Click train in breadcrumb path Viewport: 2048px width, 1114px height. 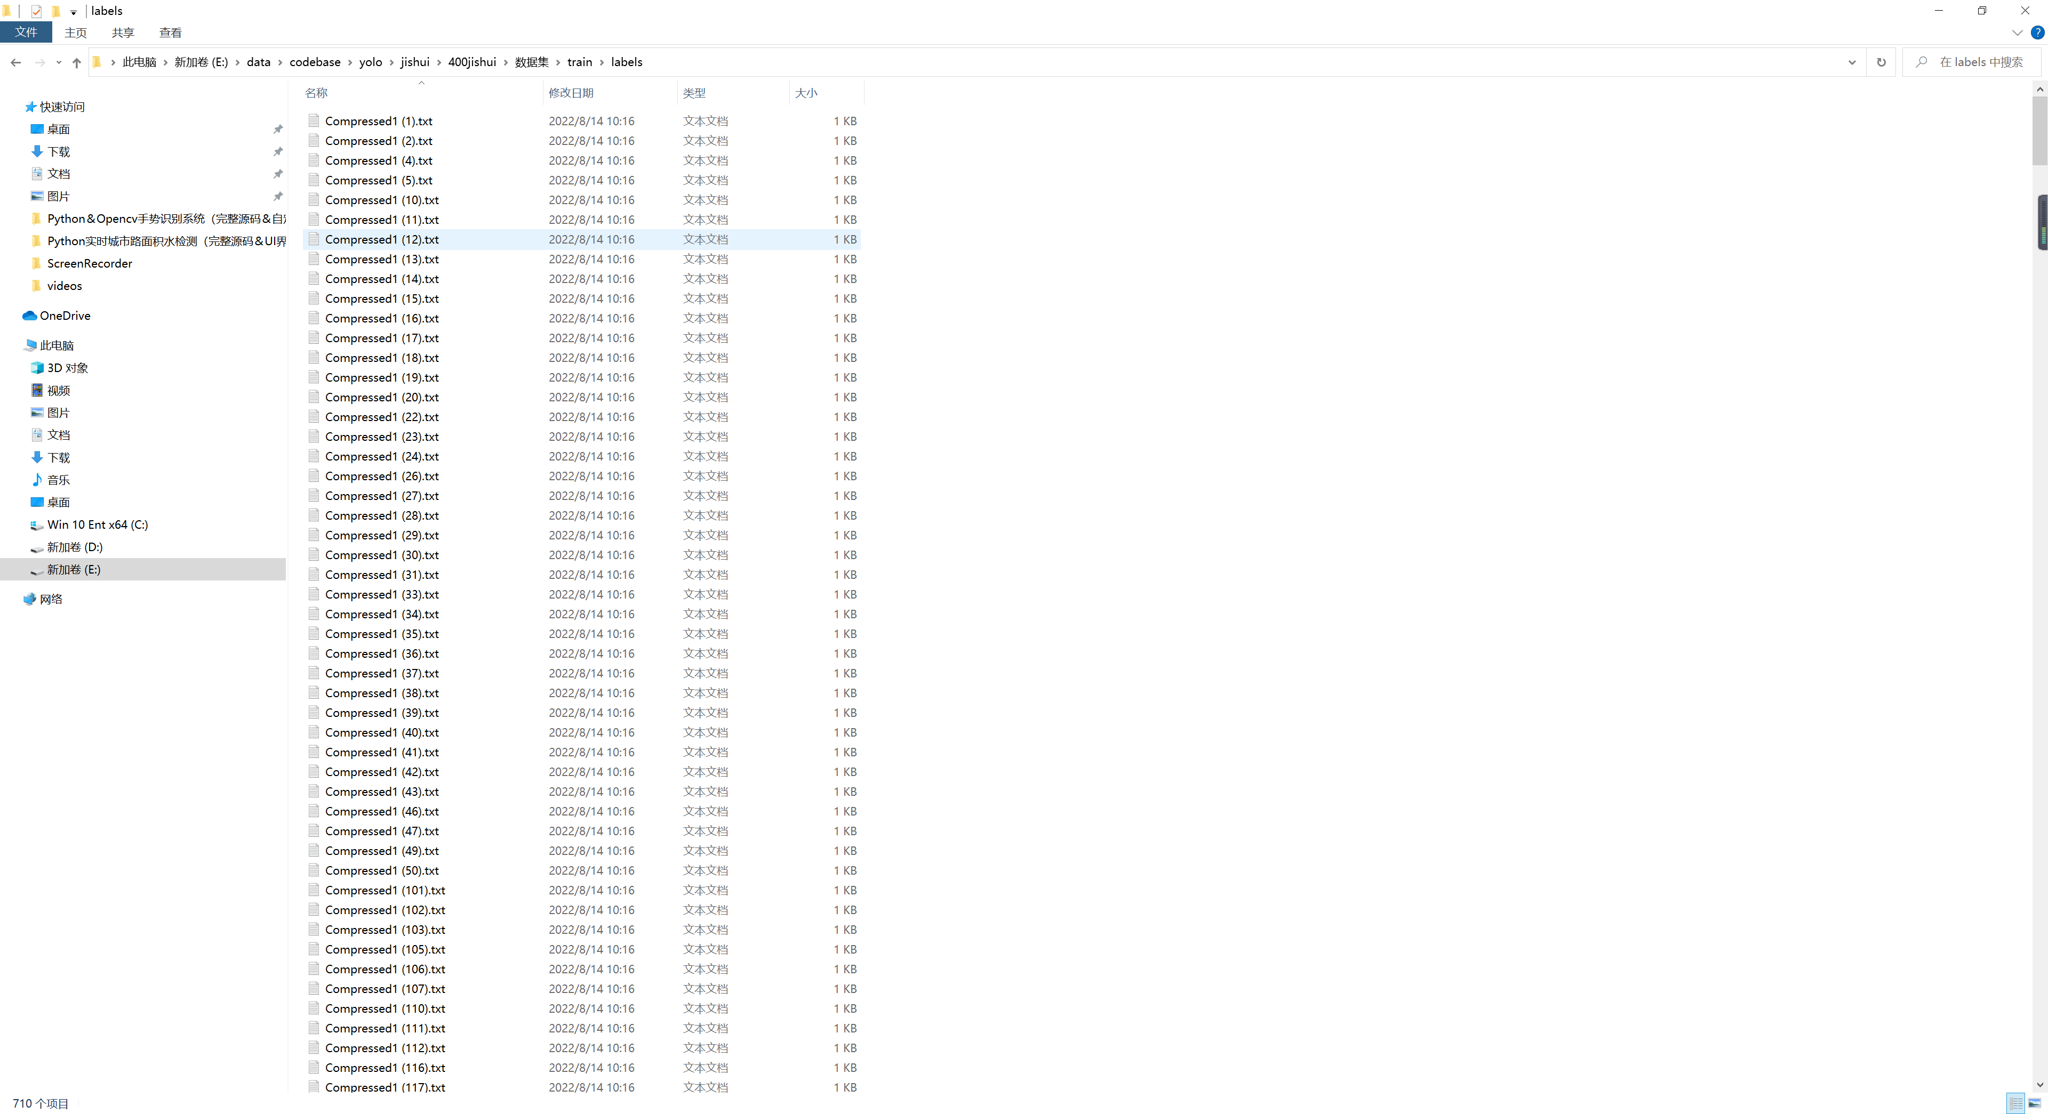pos(580,62)
